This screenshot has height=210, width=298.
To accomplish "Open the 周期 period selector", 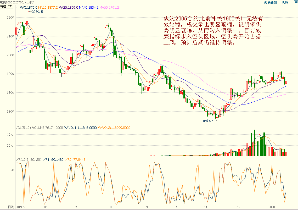I will point(285,2).
